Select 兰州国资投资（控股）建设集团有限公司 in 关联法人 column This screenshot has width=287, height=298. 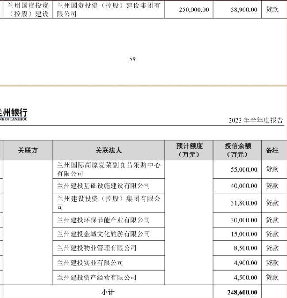click(x=108, y=9)
